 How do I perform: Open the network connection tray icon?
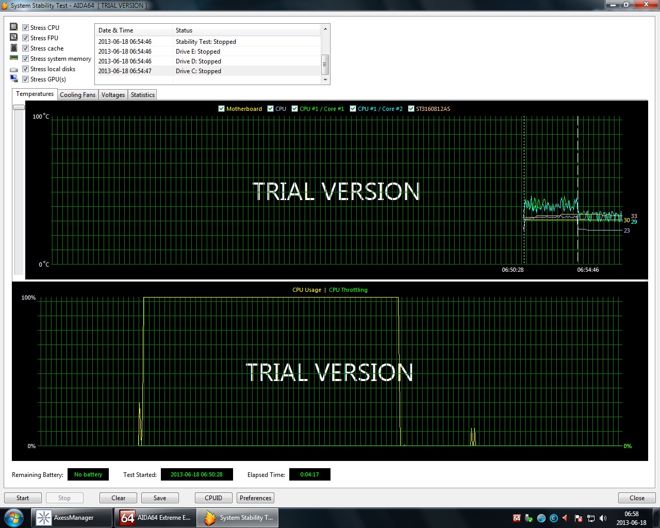point(591,518)
